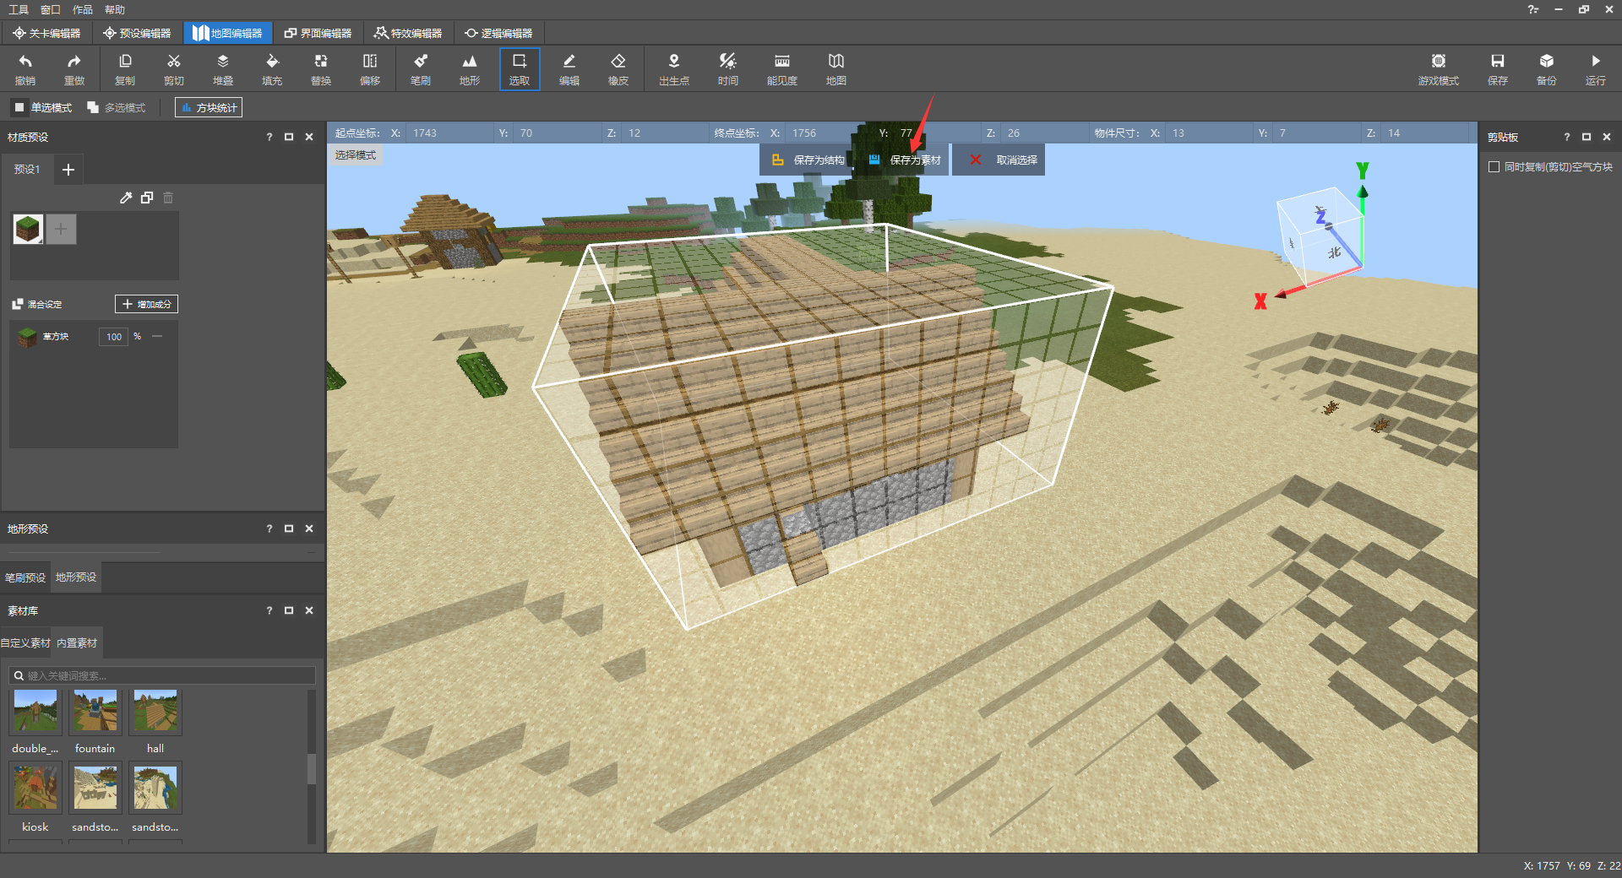Click the Save (保存) floppy icon
Viewport: 1622px width, 878px height.
tap(1498, 69)
